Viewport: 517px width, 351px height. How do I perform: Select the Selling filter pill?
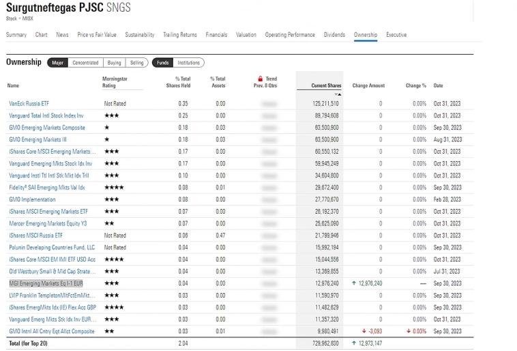pyautogui.click(x=137, y=63)
